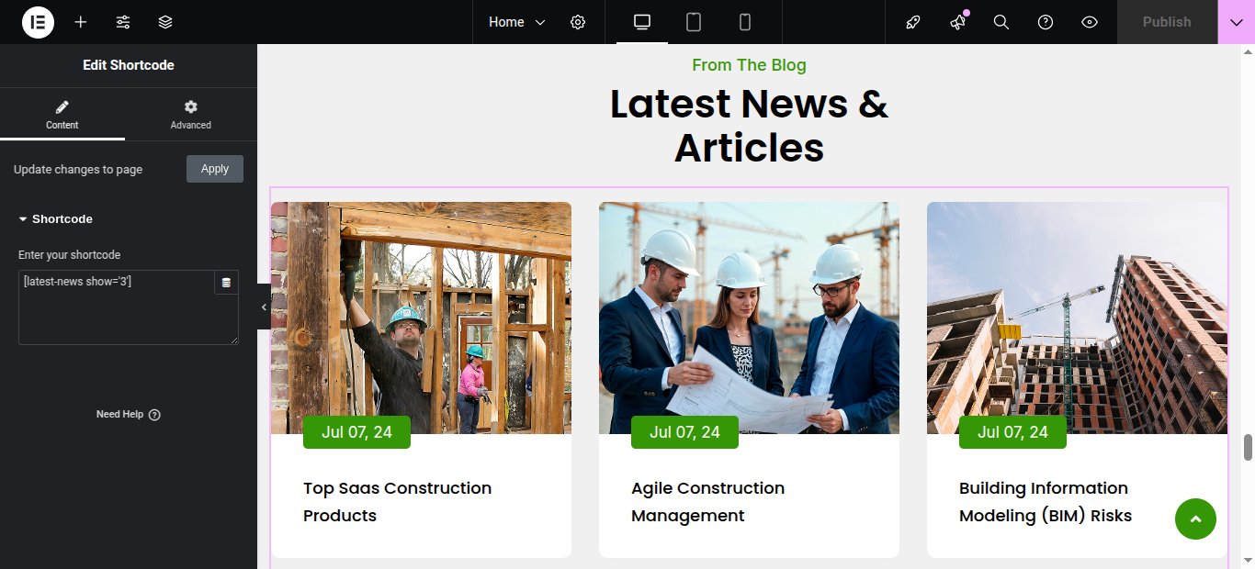This screenshot has width=1255, height=569.
Task: Switch to the Advanced tab
Action: (191, 115)
